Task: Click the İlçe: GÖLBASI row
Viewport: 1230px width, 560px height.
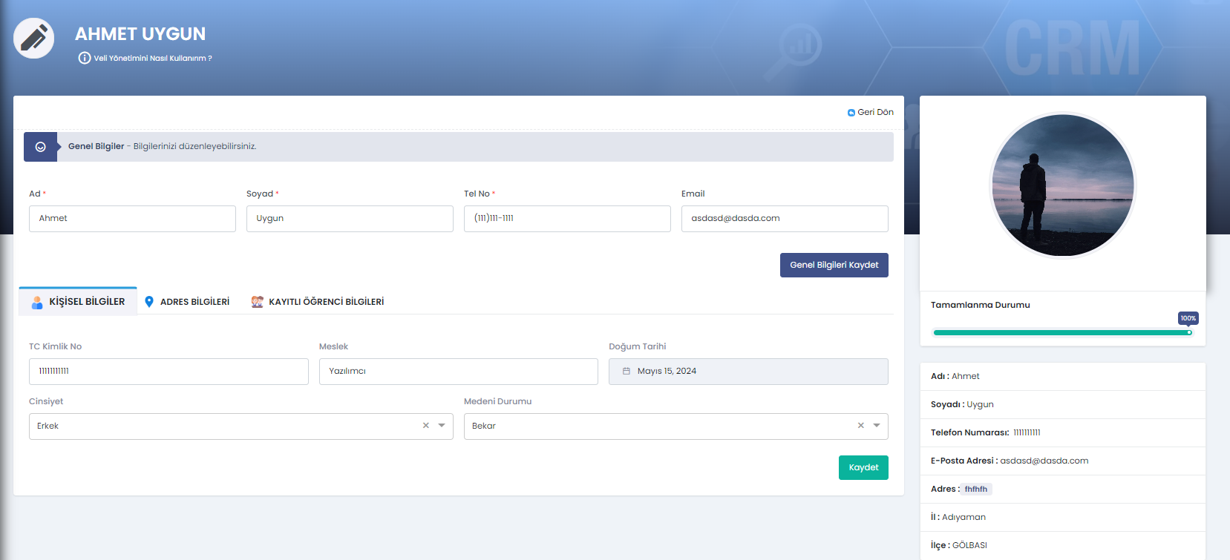Action: (1063, 546)
